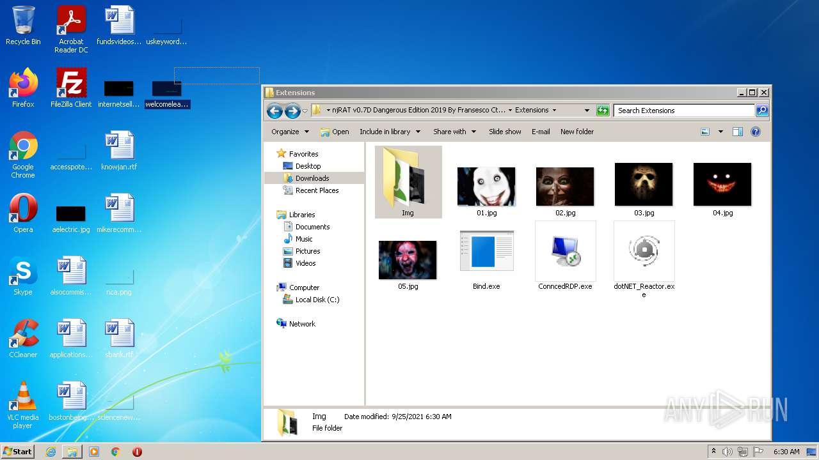Open the Recycle Bin desktop icon
Screen dimensions: 819x460
23,27
